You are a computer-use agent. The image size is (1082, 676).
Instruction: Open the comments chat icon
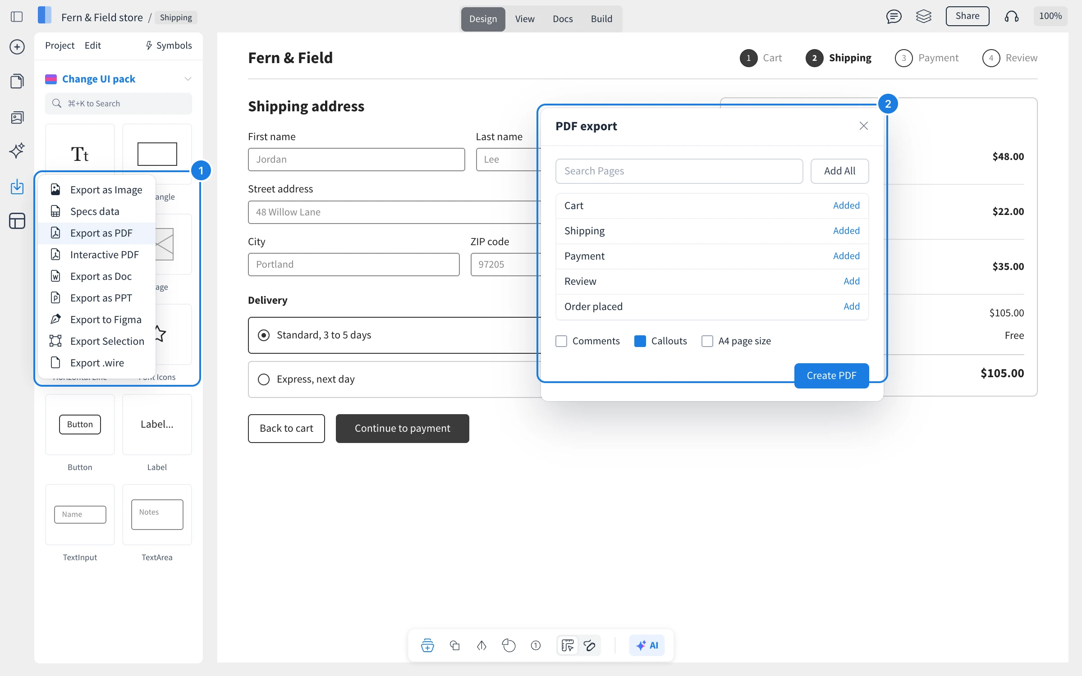894,17
